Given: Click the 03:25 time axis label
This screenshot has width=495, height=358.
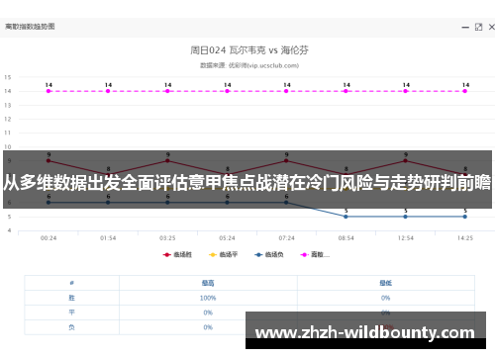Looking at the screenshot, I should [x=167, y=238].
